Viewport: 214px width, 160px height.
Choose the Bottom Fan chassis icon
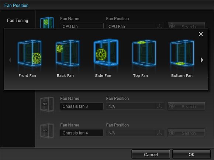point(182,53)
